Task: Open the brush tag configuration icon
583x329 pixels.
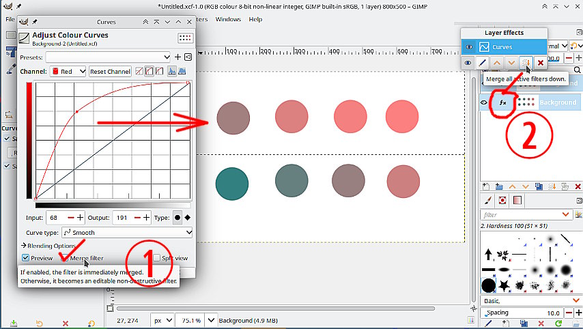Action: click(x=578, y=214)
